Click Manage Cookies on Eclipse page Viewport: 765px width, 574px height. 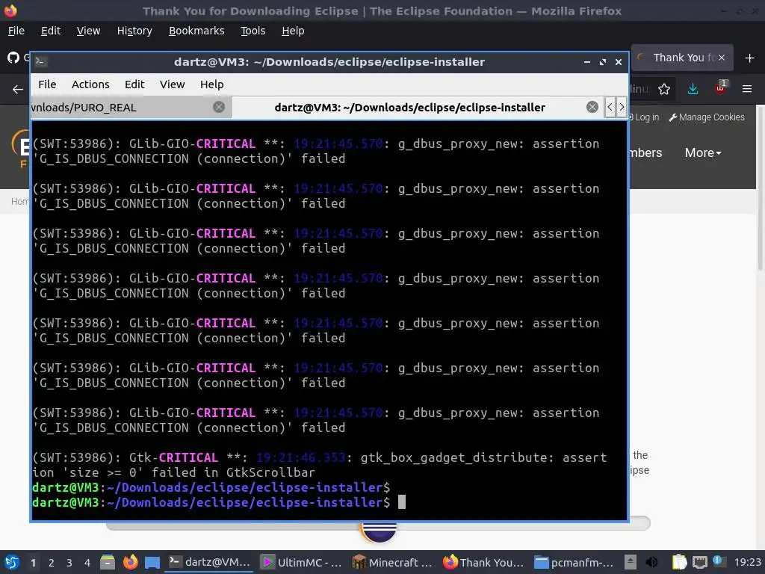coord(707,117)
